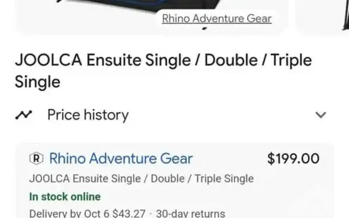
Task: Open underlined Rhino Adventure Gear image source link
Action: coord(217,19)
